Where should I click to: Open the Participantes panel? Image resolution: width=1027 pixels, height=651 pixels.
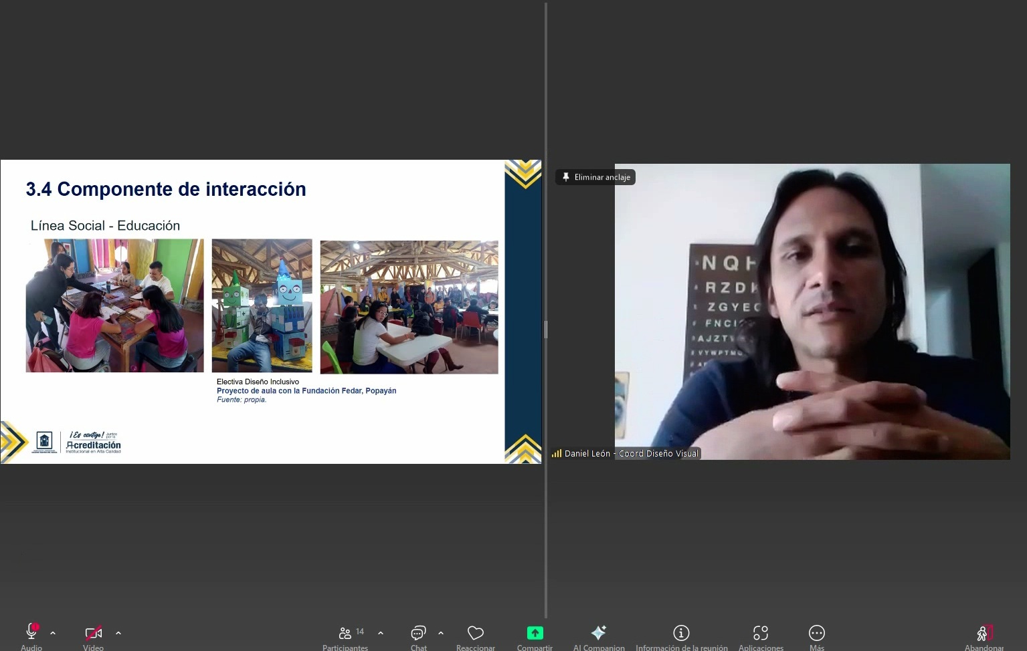coord(345,636)
